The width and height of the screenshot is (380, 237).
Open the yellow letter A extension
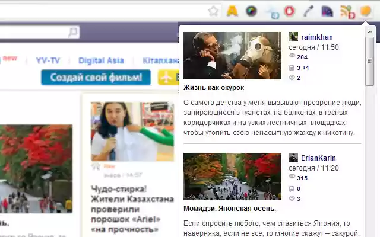click(232, 11)
